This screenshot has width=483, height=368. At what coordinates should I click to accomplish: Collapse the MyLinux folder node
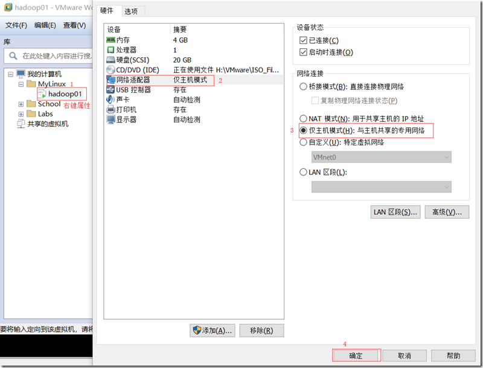point(21,84)
